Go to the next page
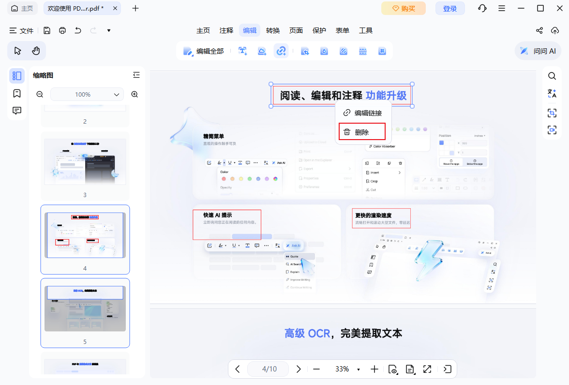This screenshot has height=385, width=569. (x=299, y=369)
